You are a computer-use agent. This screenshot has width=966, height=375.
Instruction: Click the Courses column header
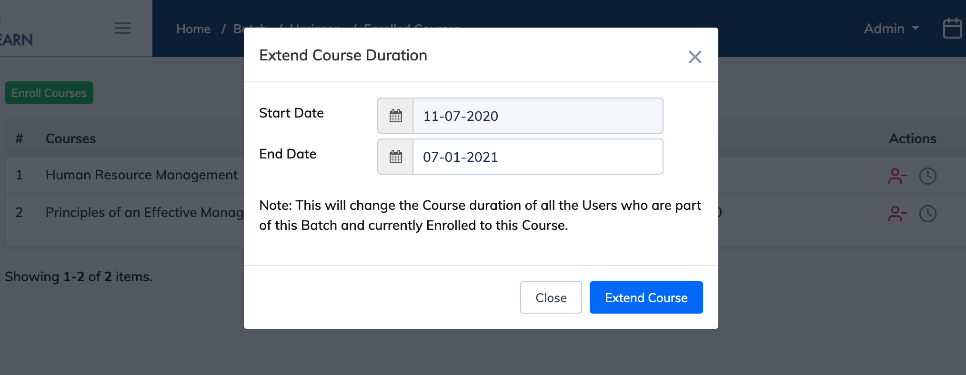[x=71, y=138]
